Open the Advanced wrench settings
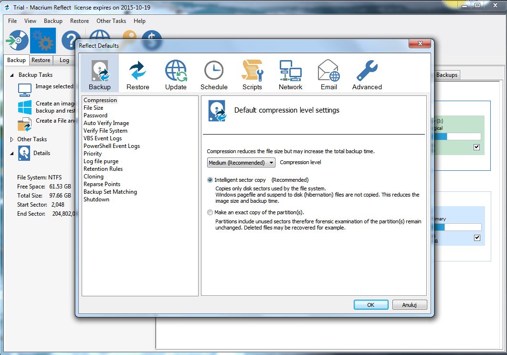This screenshot has width=507, height=355. 367,74
